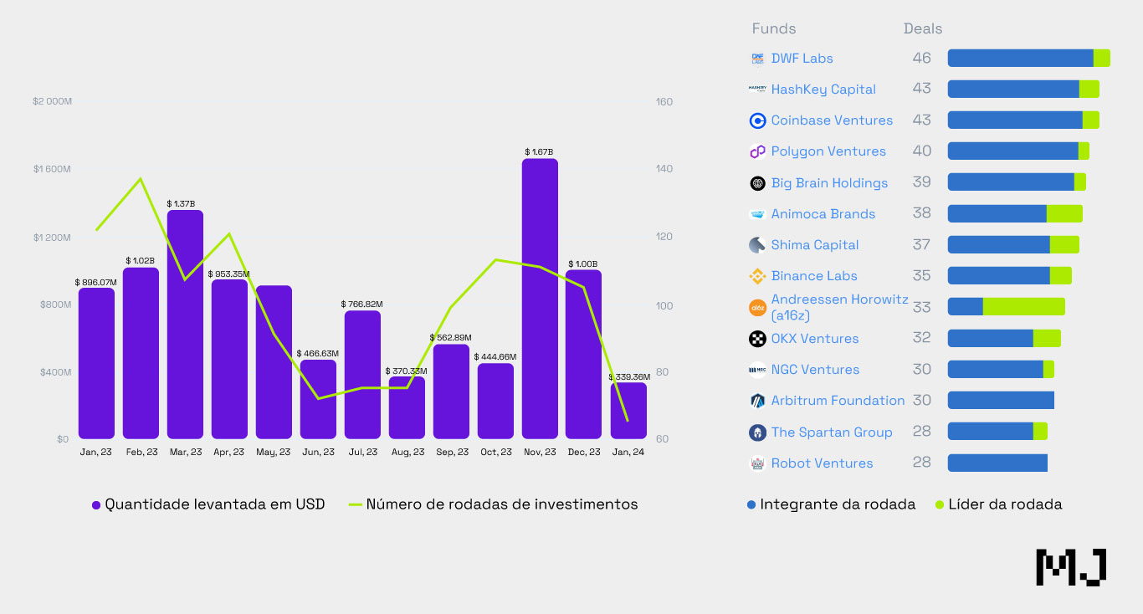Click the Jul, 23 bar labeled $766.82M
Viewport: 1143px width, 614px height.
coord(362,375)
